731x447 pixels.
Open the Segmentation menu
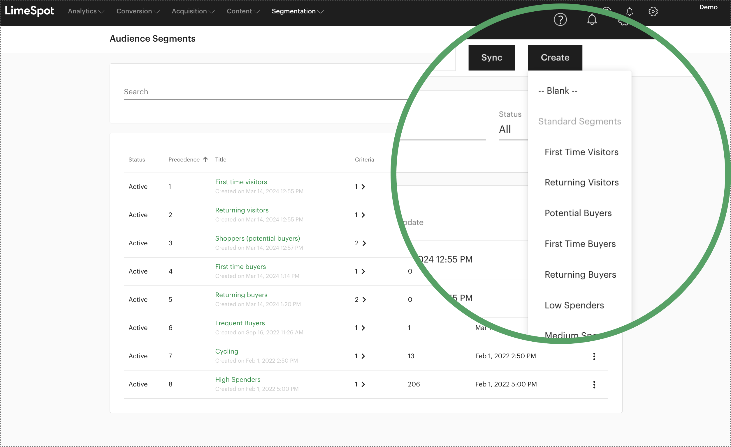click(298, 11)
